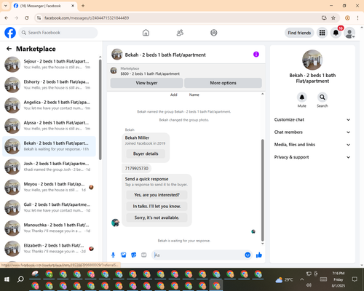This screenshot has width=364, height=291.
Task: Go to the Home feed icon
Action: click(x=146, y=33)
